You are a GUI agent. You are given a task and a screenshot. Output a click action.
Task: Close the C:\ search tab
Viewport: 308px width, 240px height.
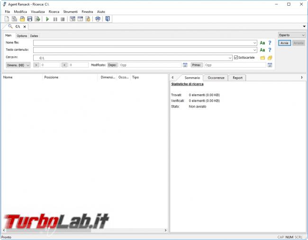pyautogui.click(x=25, y=27)
